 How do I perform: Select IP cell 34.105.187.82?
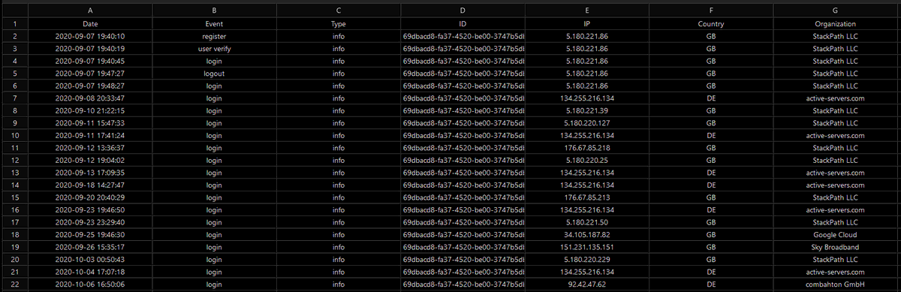click(586, 234)
